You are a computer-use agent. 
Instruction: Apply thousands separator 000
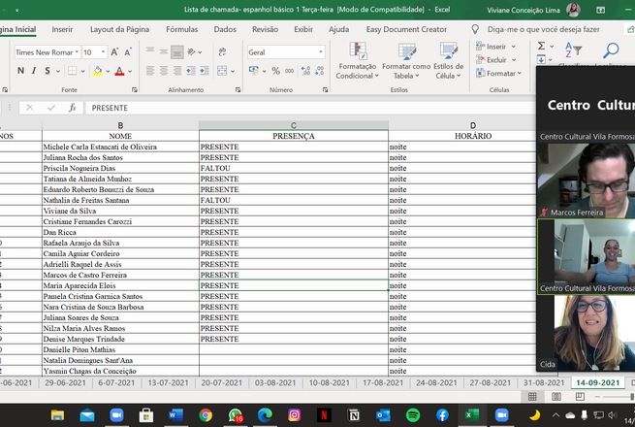[289, 71]
